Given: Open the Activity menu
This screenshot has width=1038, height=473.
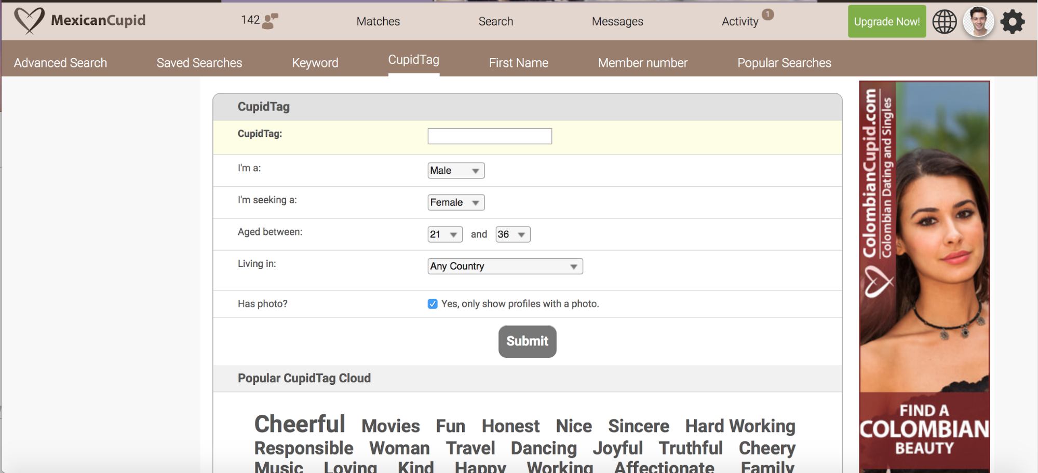Looking at the screenshot, I should pyautogui.click(x=740, y=21).
